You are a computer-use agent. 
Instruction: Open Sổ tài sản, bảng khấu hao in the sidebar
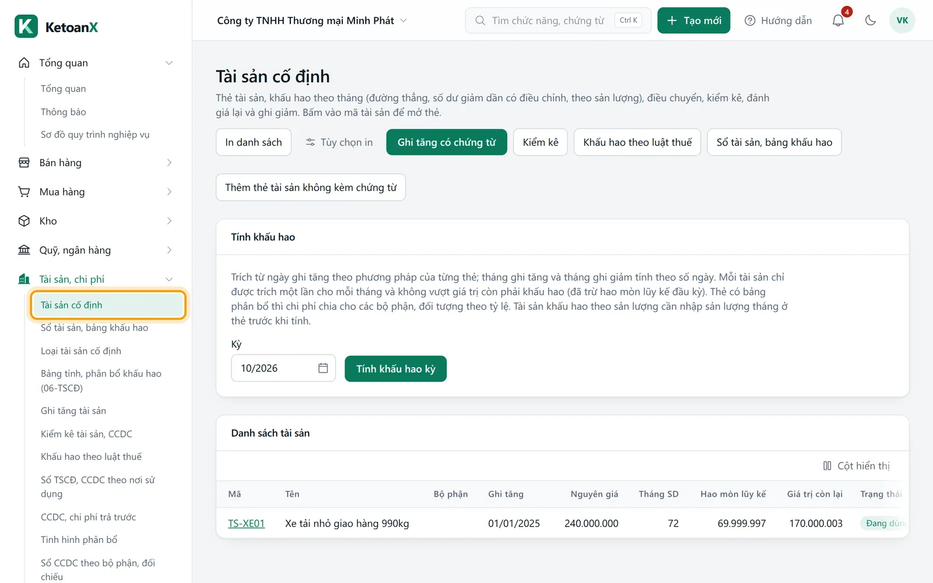tap(94, 328)
